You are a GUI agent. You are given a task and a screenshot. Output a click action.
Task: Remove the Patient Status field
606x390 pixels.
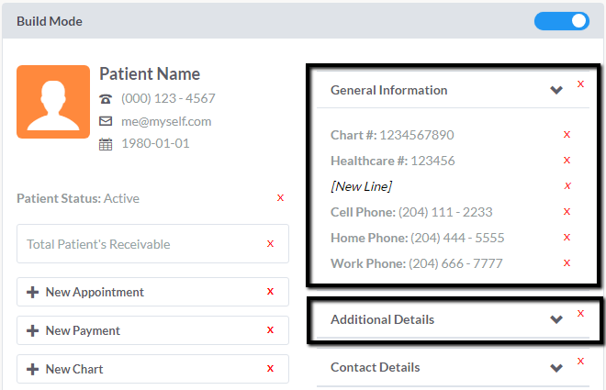coord(281,197)
